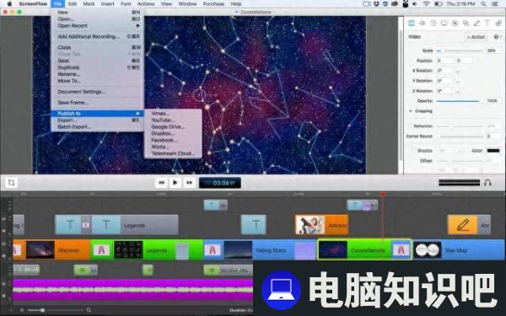The width and height of the screenshot is (506, 316).
Task: Click the timeline zoom magnifier icon
Action: point(89,310)
